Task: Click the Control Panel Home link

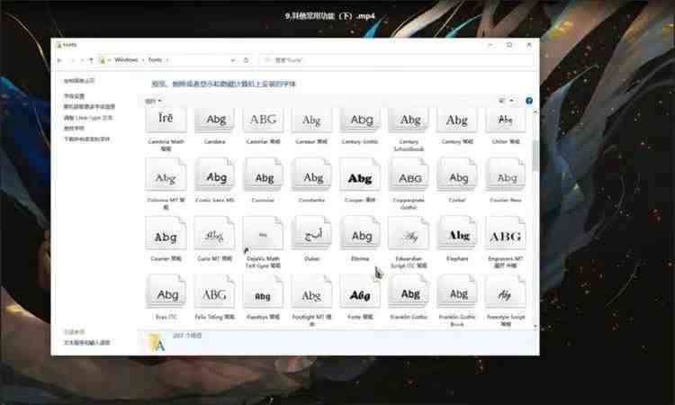Action: click(79, 81)
